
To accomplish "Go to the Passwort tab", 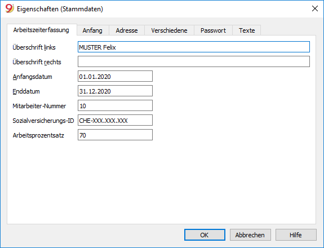I will (x=213, y=30).
